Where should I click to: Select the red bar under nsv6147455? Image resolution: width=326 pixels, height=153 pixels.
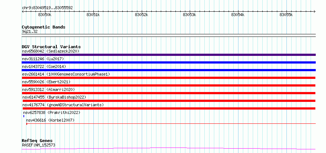click(x=169, y=101)
